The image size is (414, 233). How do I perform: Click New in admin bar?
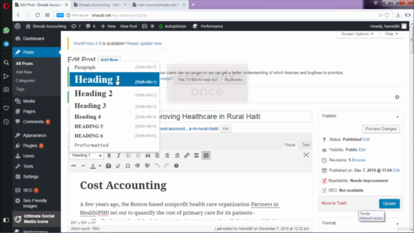pyautogui.click(x=108, y=26)
